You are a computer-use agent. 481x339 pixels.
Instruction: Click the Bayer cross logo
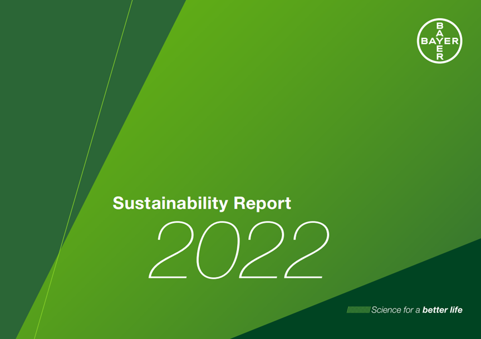click(x=440, y=41)
